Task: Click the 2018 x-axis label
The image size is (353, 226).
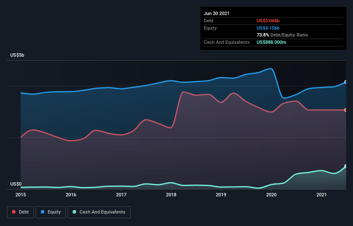Action: point(171,195)
